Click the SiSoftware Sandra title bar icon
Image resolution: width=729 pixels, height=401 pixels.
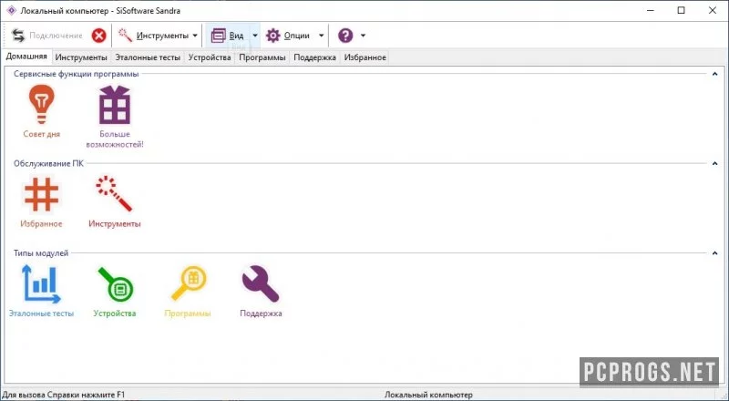click(x=11, y=10)
